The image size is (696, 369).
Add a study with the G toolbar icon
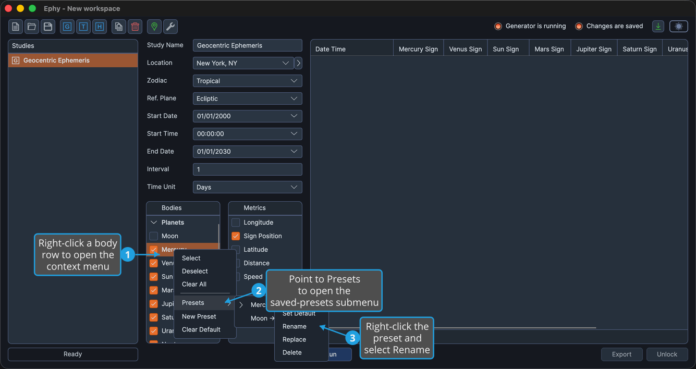(x=67, y=27)
